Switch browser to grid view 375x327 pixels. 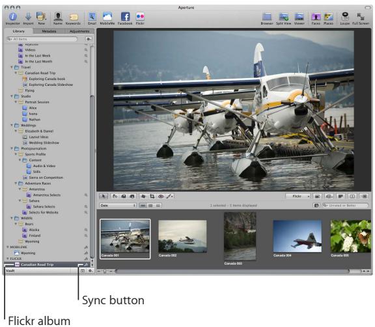[150, 205]
